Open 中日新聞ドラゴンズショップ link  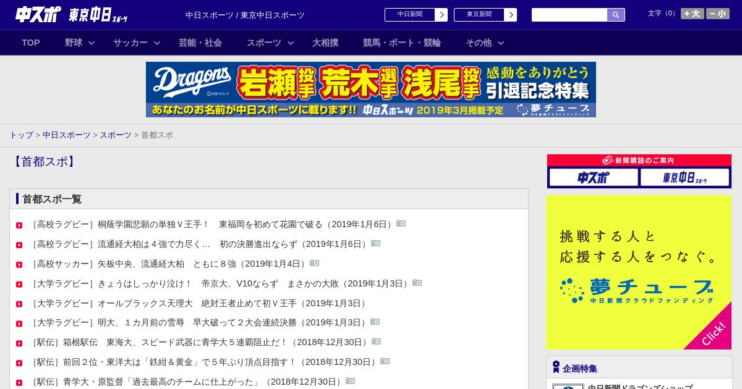[x=640, y=387]
